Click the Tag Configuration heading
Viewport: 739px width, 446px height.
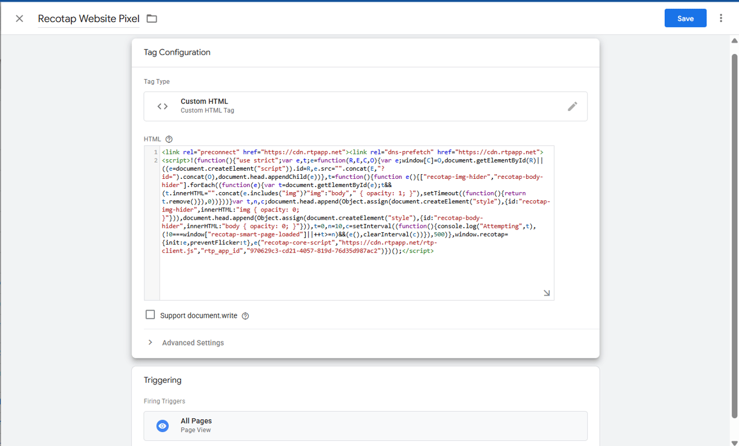click(x=177, y=52)
